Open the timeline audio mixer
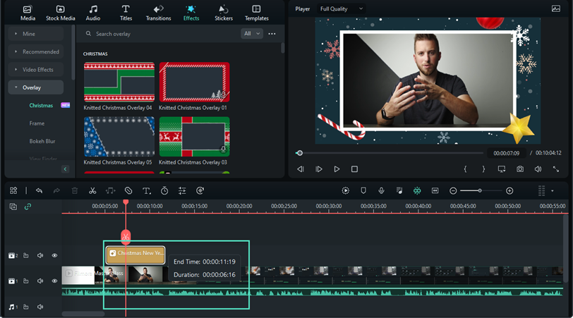 399,190
